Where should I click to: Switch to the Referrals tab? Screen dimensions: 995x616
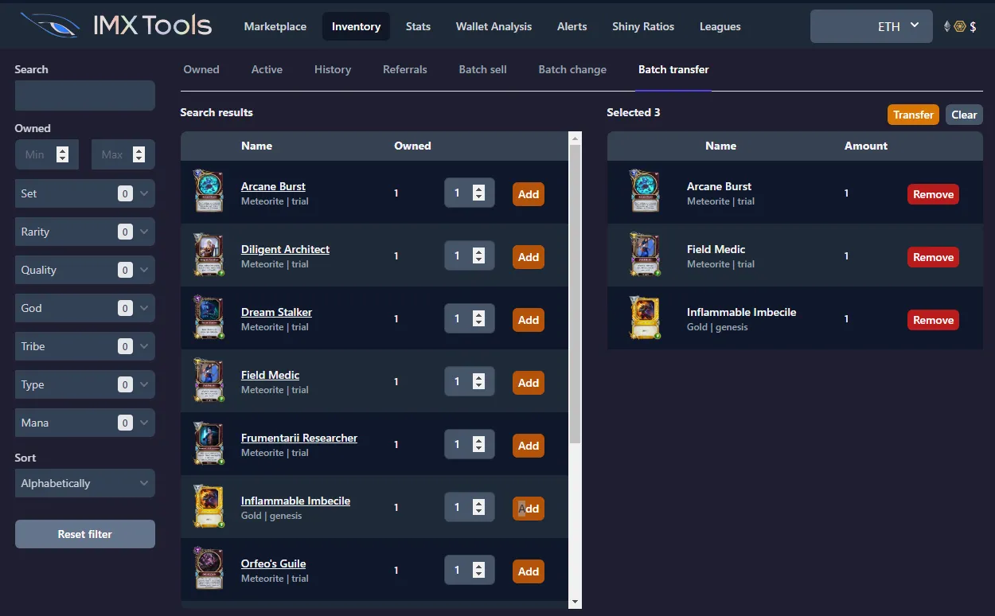pyautogui.click(x=405, y=69)
